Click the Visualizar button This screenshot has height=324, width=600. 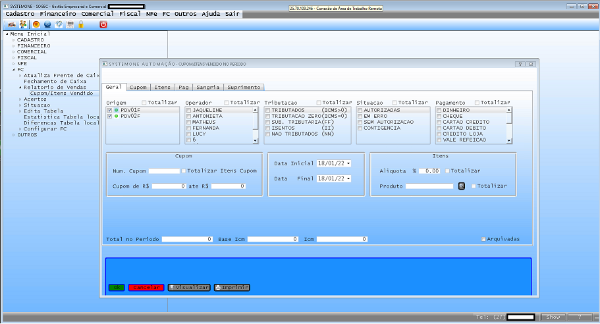click(x=189, y=288)
